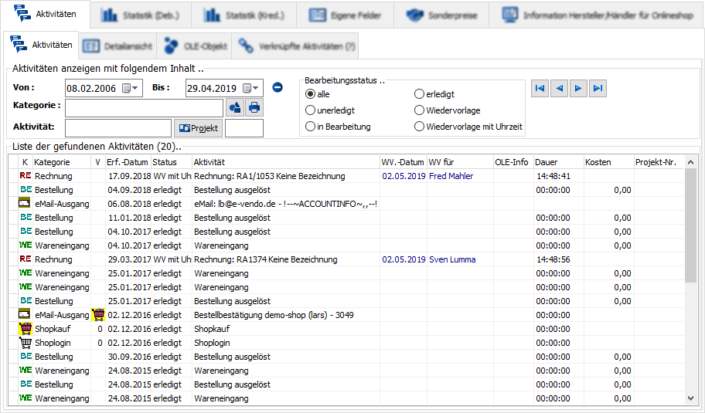Image resolution: width=705 pixels, height=413 pixels.
Task: Switch to Detailansicht sub-tab
Action: (x=117, y=46)
